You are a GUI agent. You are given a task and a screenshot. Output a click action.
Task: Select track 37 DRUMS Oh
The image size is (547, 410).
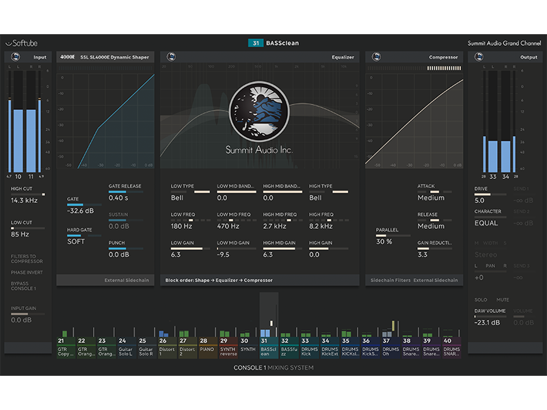pyautogui.click(x=390, y=348)
